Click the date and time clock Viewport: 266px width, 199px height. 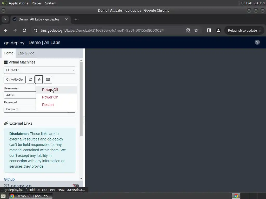pos(253,3)
